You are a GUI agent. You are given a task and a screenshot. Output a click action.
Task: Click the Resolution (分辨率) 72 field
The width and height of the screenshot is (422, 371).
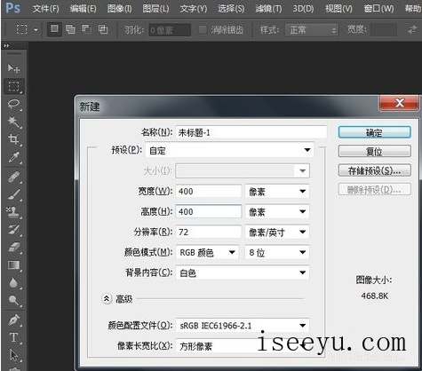click(x=209, y=233)
